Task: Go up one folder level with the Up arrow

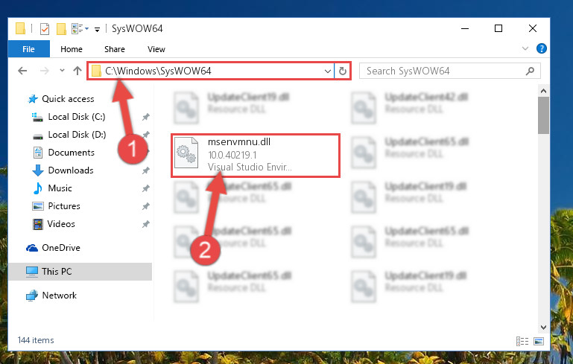Action: pos(77,71)
